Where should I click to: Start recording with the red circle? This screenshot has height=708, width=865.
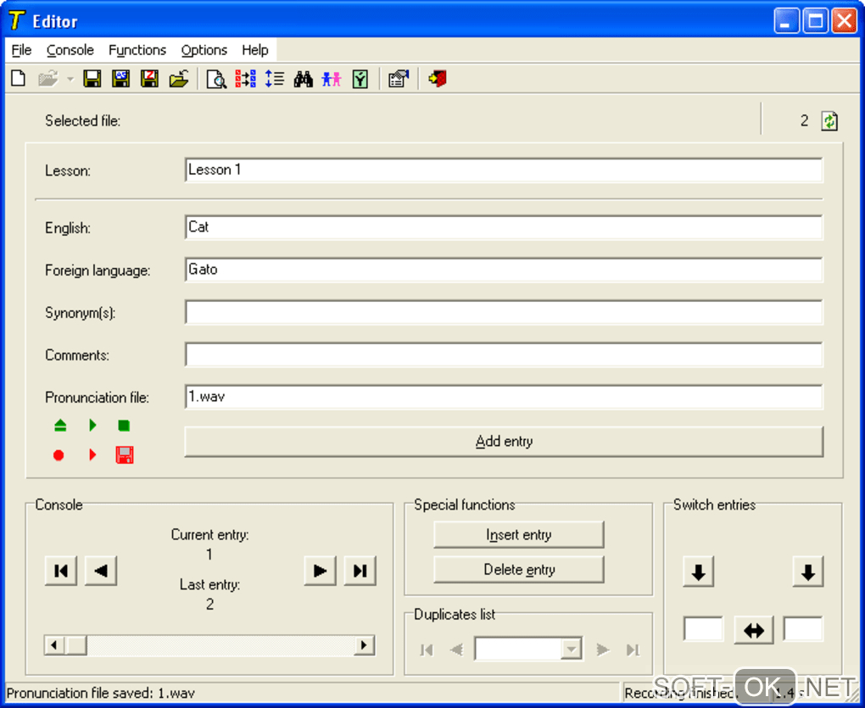click(x=59, y=455)
